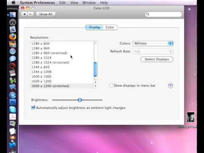Click the resolutions list scroll down arrow
The height and width of the screenshot is (153, 204).
click(x=96, y=86)
